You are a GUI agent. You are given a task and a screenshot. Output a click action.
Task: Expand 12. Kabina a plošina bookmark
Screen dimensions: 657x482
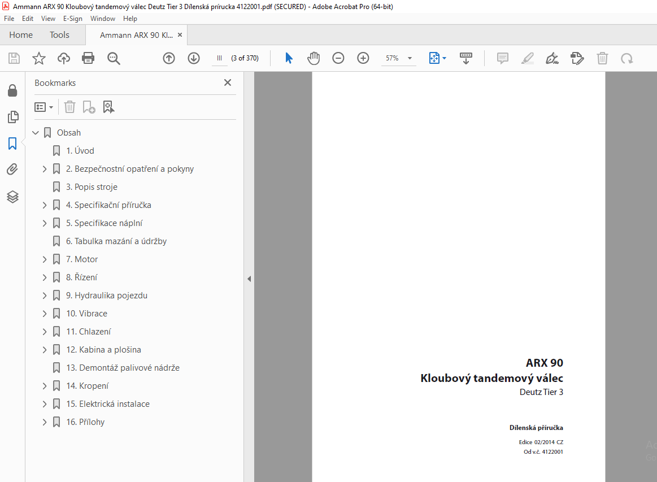pos(45,350)
